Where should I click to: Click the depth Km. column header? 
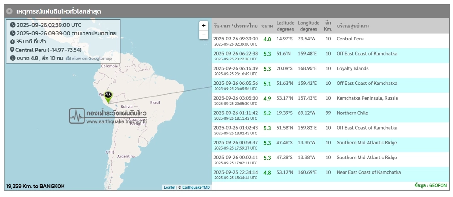pyautogui.click(x=328, y=26)
